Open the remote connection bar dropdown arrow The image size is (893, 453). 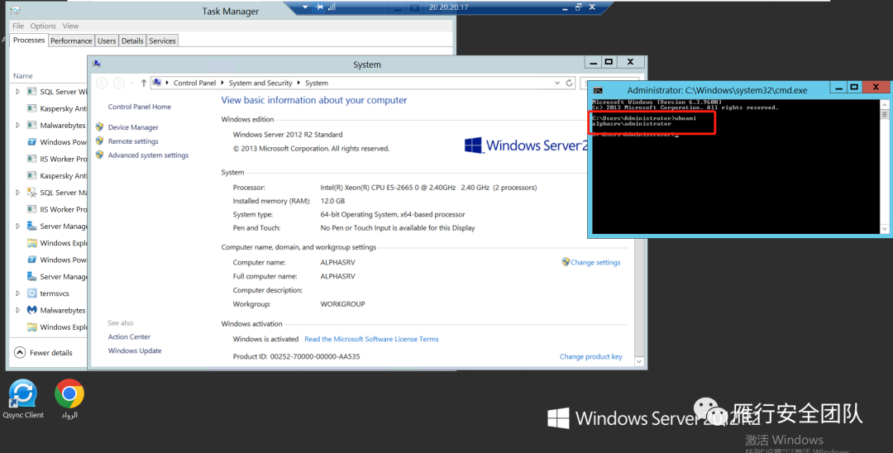304,7
